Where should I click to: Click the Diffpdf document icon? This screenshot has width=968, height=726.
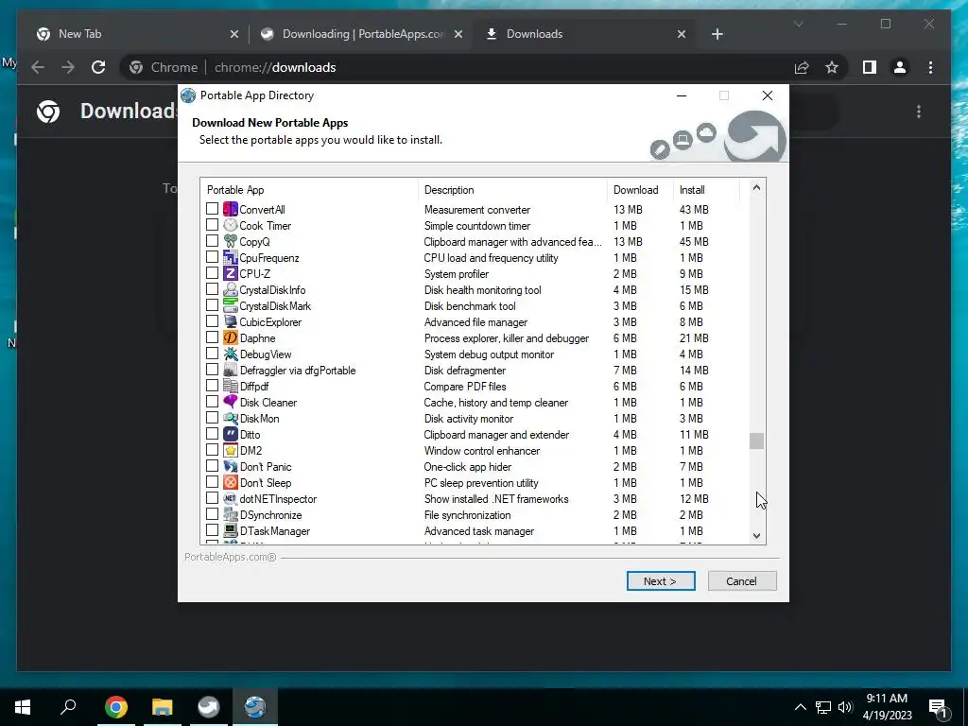point(231,386)
